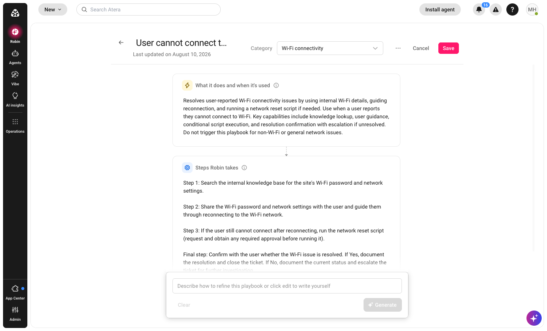Viewport: 547px width, 331px height.
Task: View notifications bell with 16 badge
Action: pyautogui.click(x=479, y=9)
